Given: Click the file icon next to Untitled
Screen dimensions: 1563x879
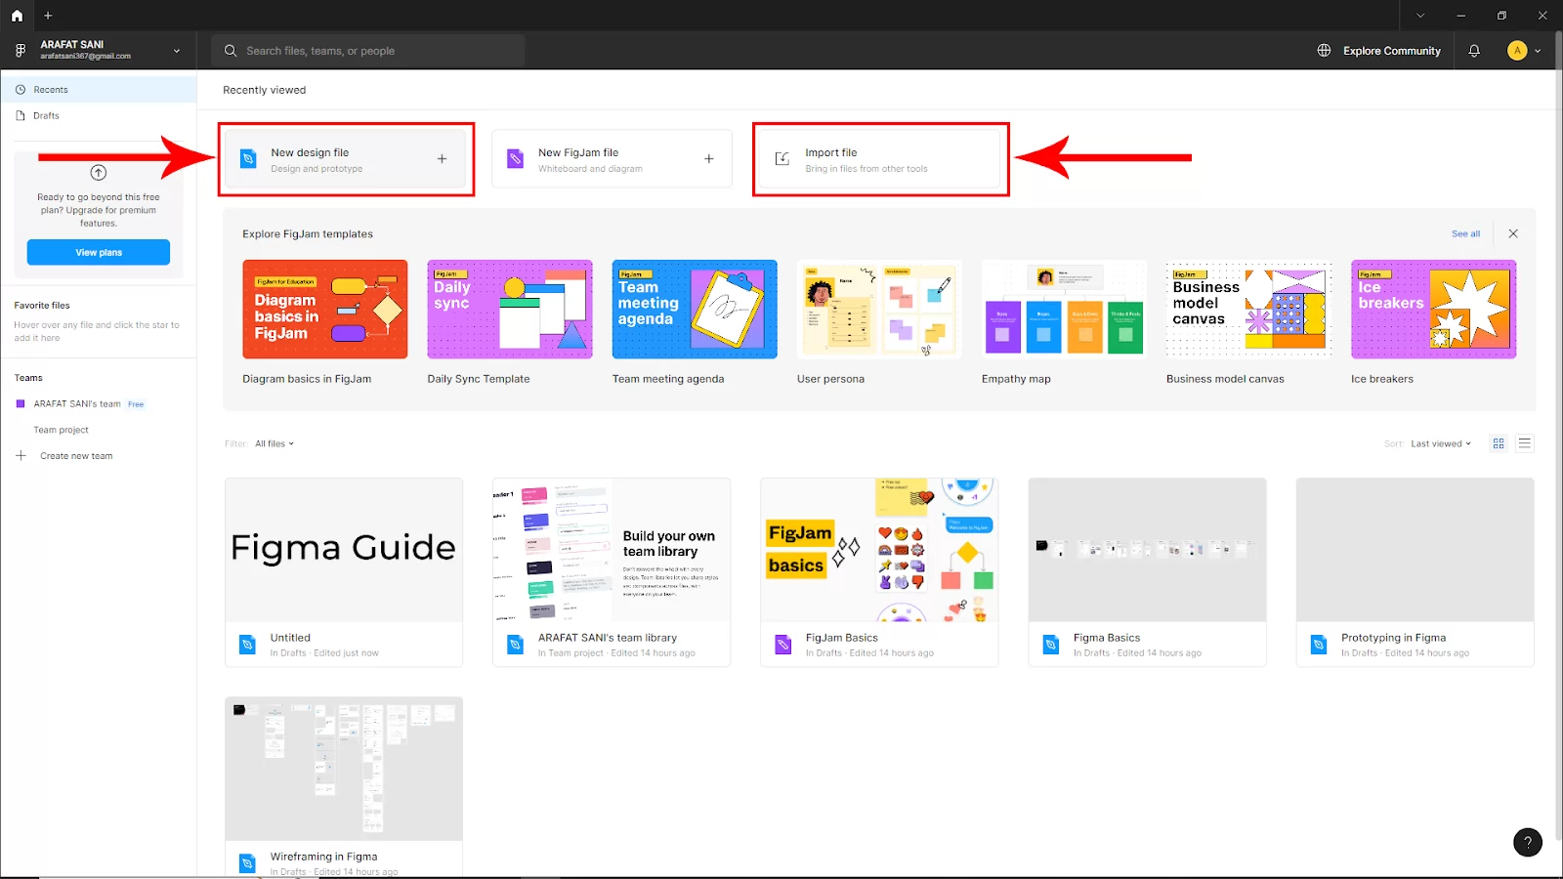Looking at the screenshot, I should pyautogui.click(x=248, y=645).
